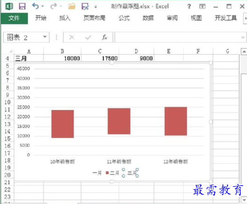Select row 22 header
The image size is (247, 204).
coord(7,189)
